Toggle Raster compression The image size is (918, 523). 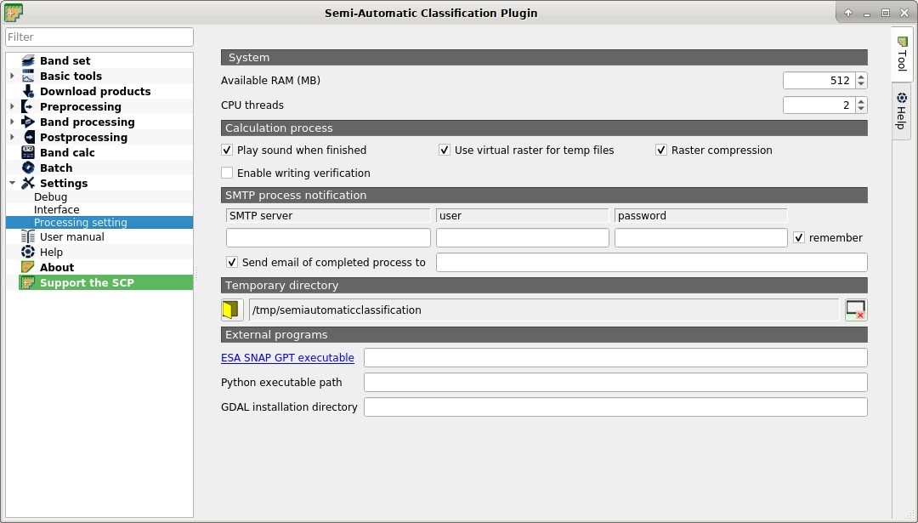[x=661, y=150]
